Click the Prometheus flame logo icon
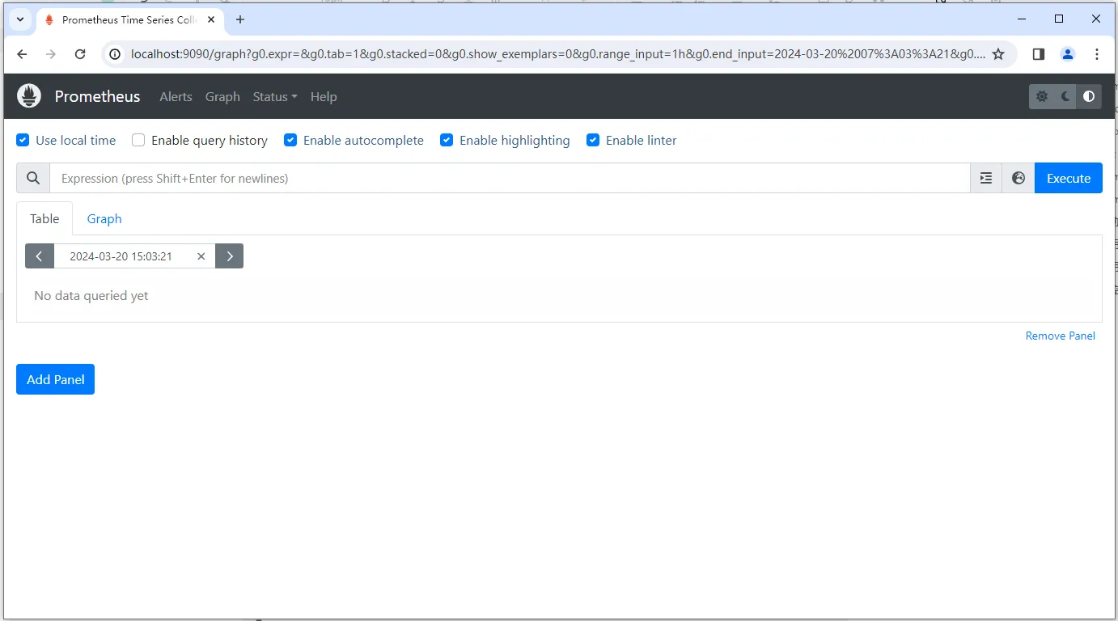 (x=29, y=96)
